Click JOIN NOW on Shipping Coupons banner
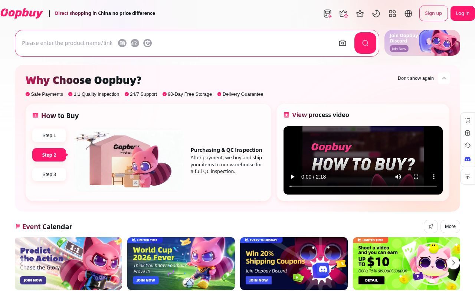Screen dimensions: 475x297 point(259,280)
